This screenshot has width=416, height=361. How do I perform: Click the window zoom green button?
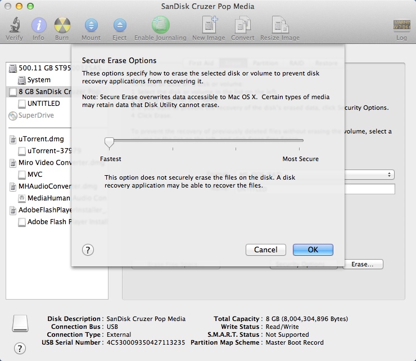[30, 6]
